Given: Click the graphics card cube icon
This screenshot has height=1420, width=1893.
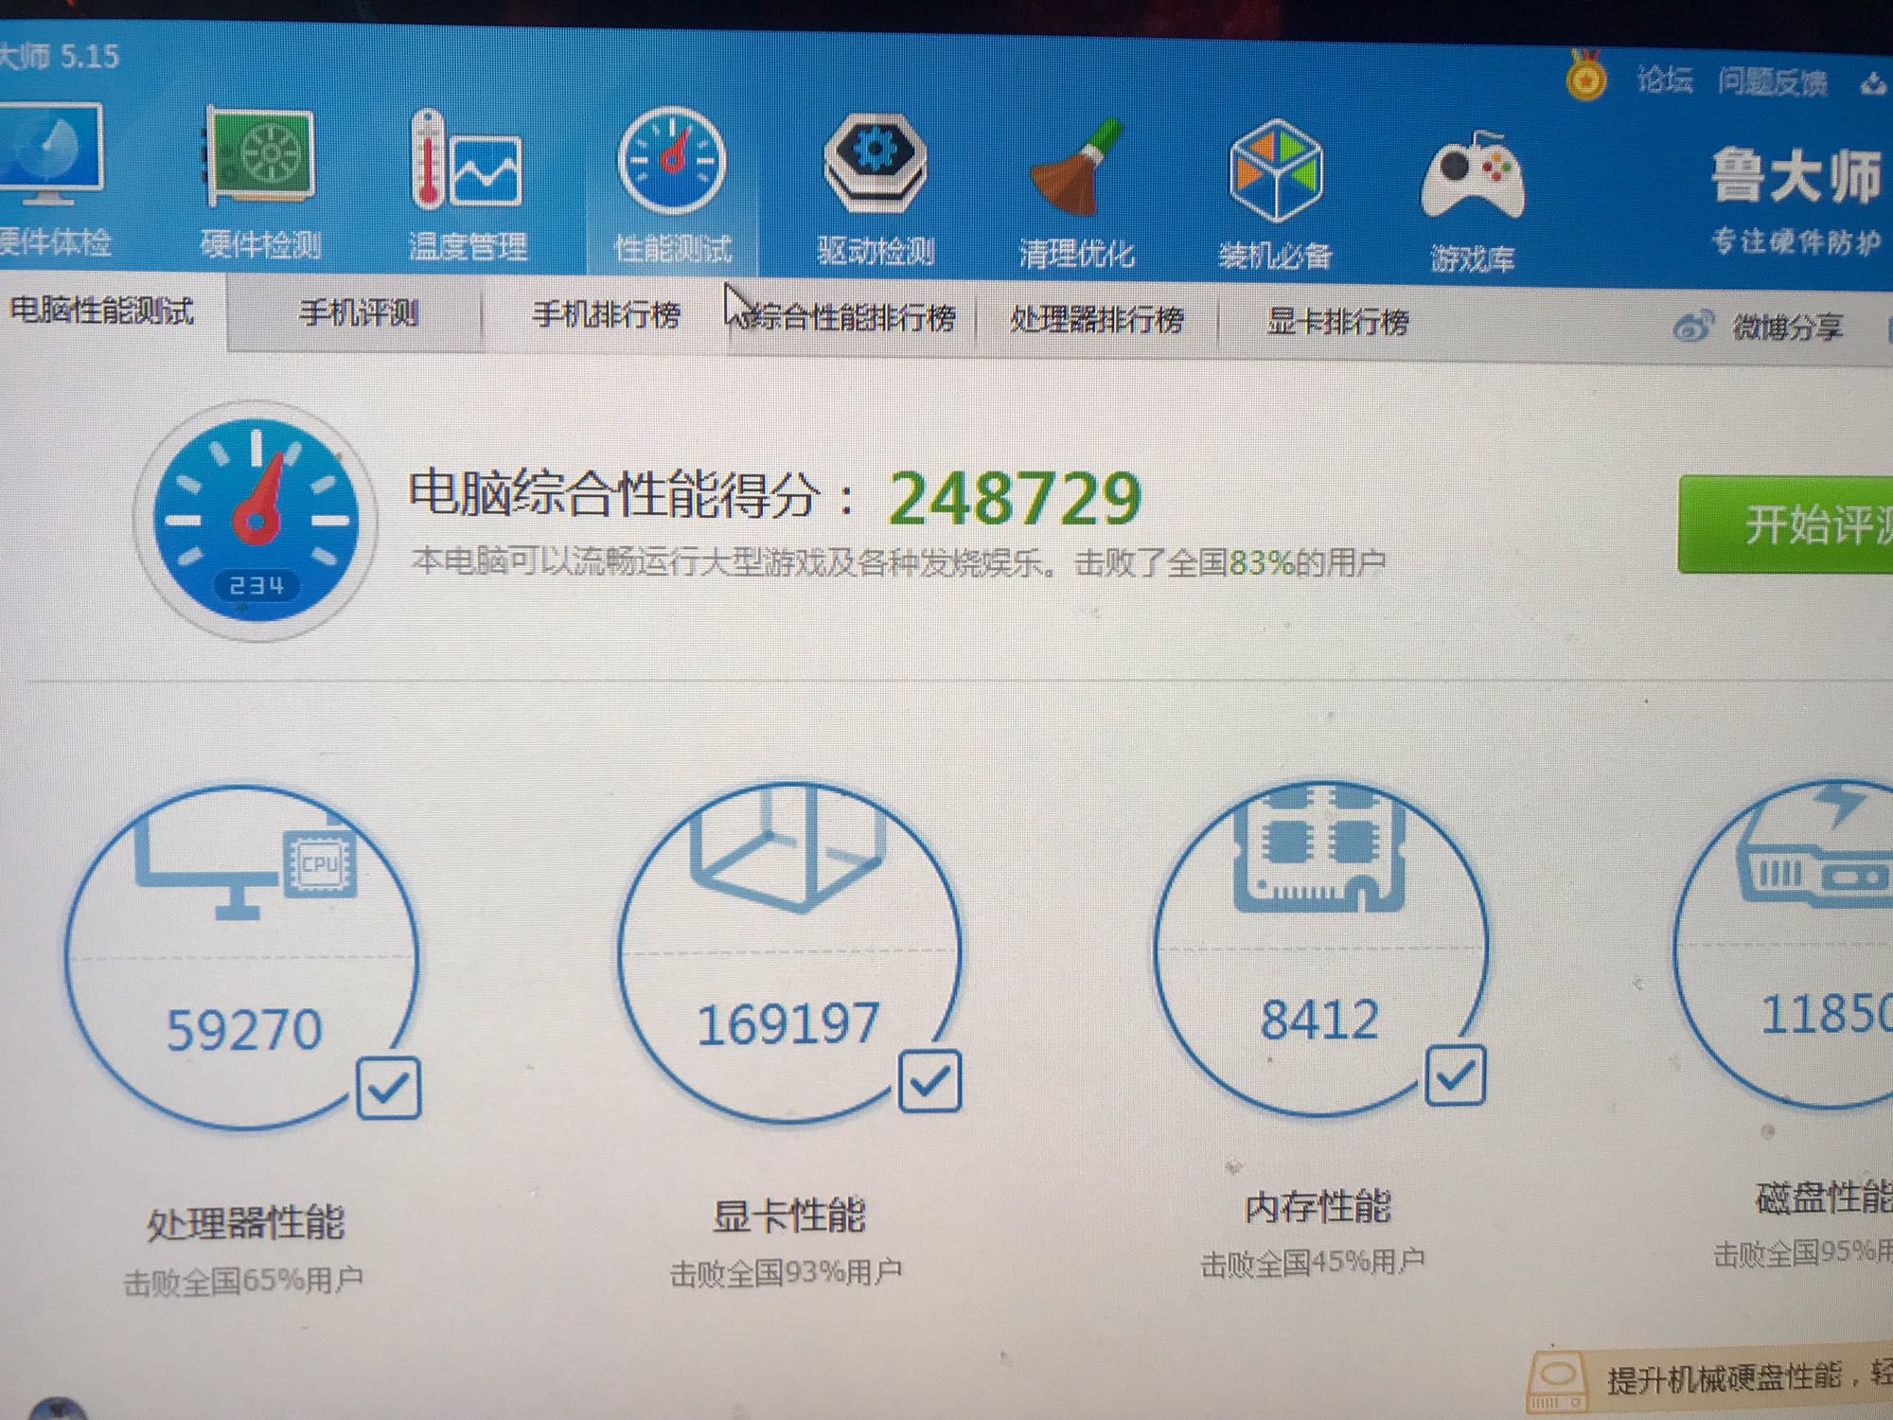Looking at the screenshot, I should [x=787, y=852].
